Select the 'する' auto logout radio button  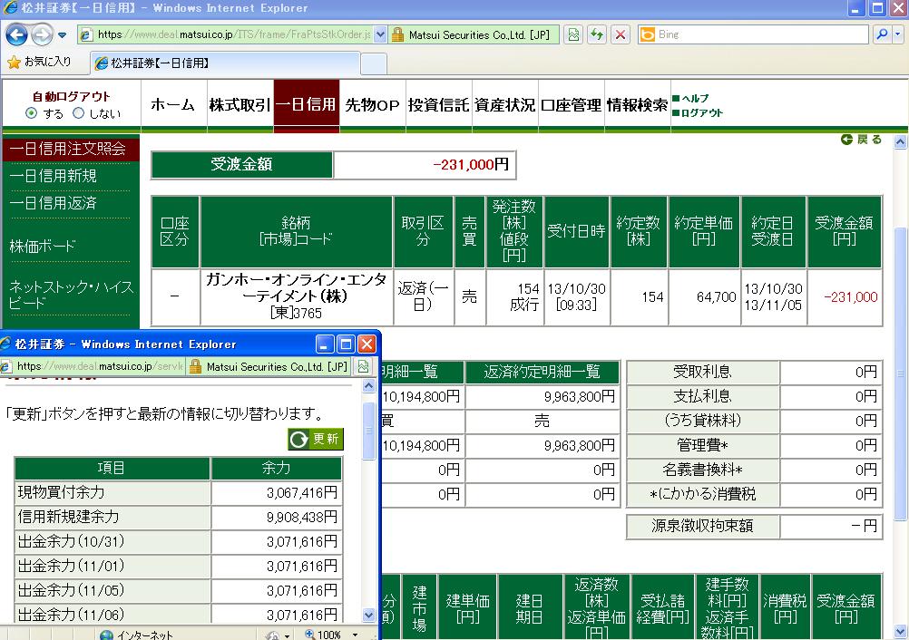32,113
